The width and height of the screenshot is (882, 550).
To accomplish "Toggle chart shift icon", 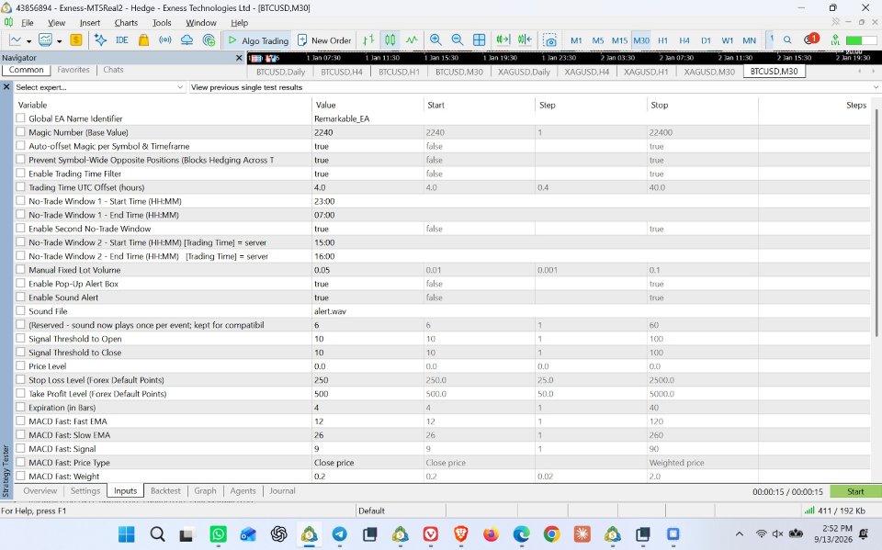I will point(525,39).
